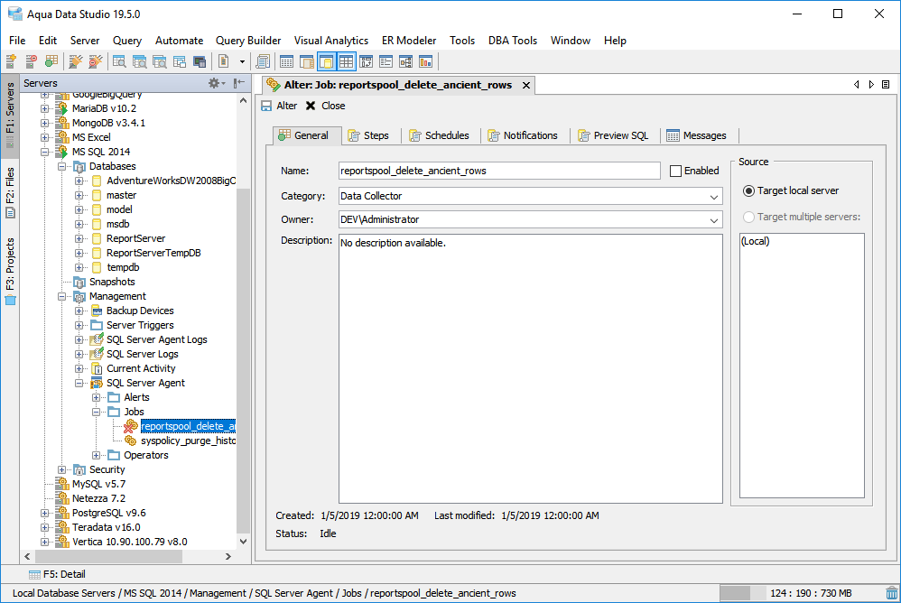Image resolution: width=901 pixels, height=603 pixels.
Task: Click the Servers tree vertical scrollbar
Action: (243, 362)
